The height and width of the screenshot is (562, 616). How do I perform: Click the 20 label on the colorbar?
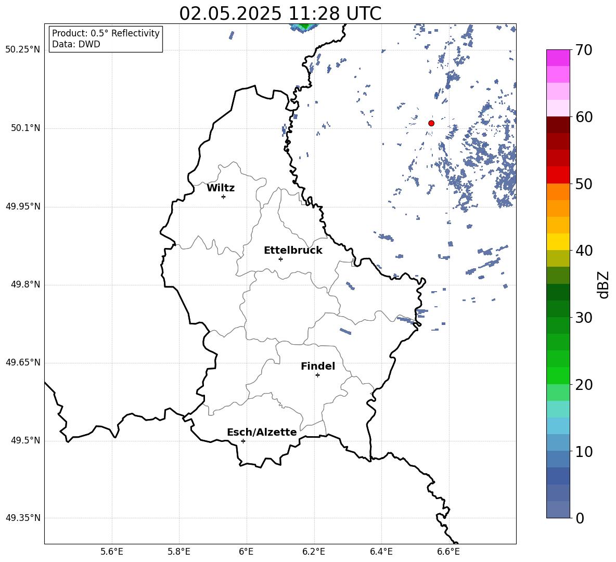coord(584,384)
